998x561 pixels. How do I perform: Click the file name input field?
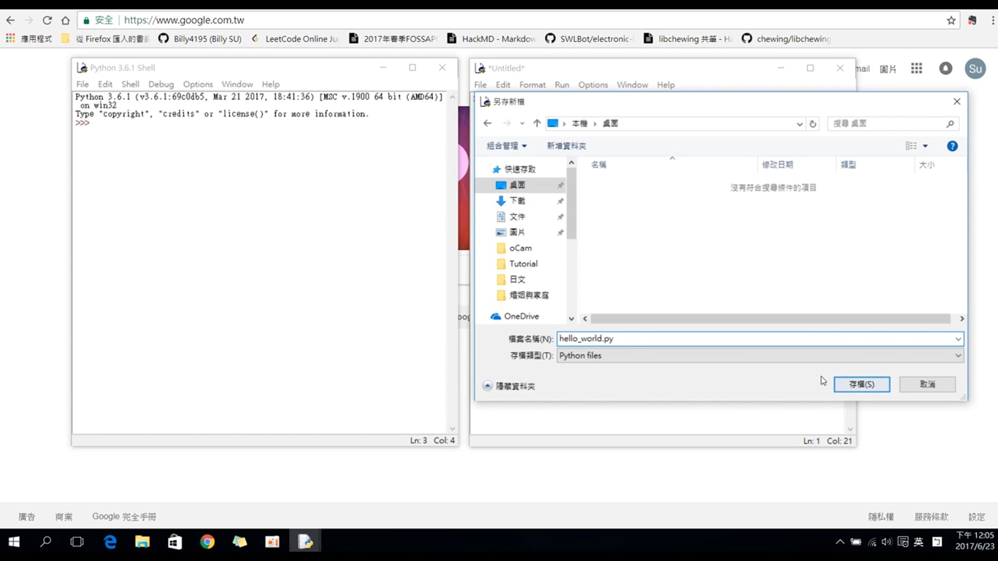[754, 339]
